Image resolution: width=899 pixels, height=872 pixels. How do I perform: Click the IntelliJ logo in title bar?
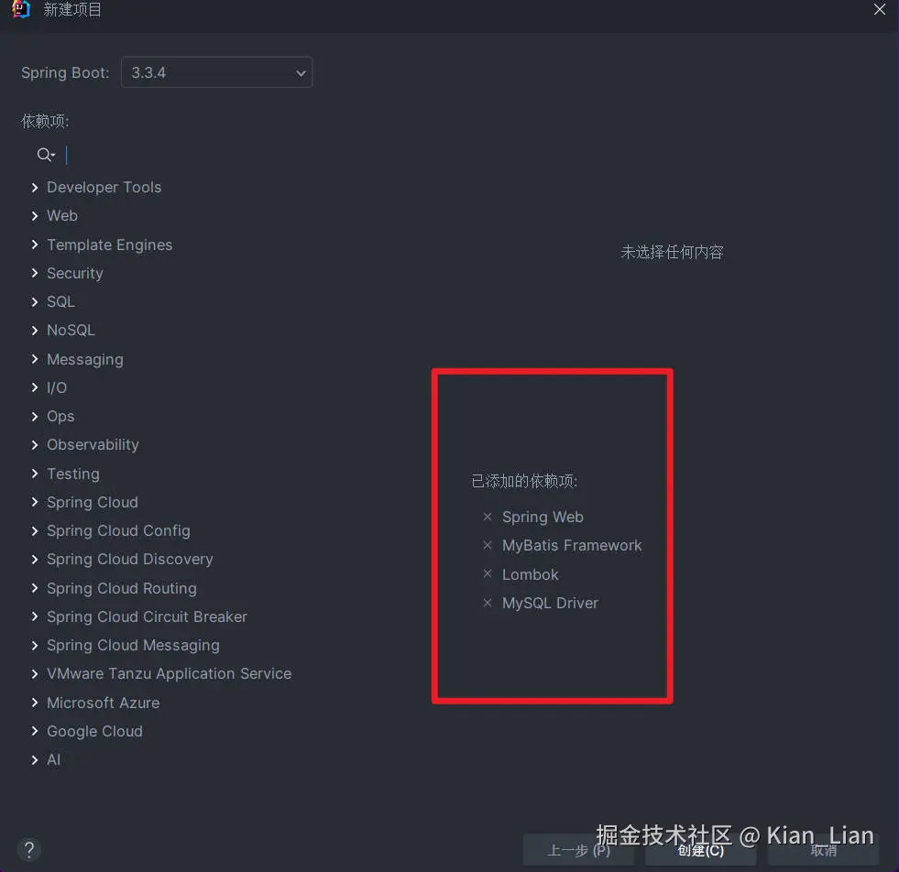tap(21, 9)
